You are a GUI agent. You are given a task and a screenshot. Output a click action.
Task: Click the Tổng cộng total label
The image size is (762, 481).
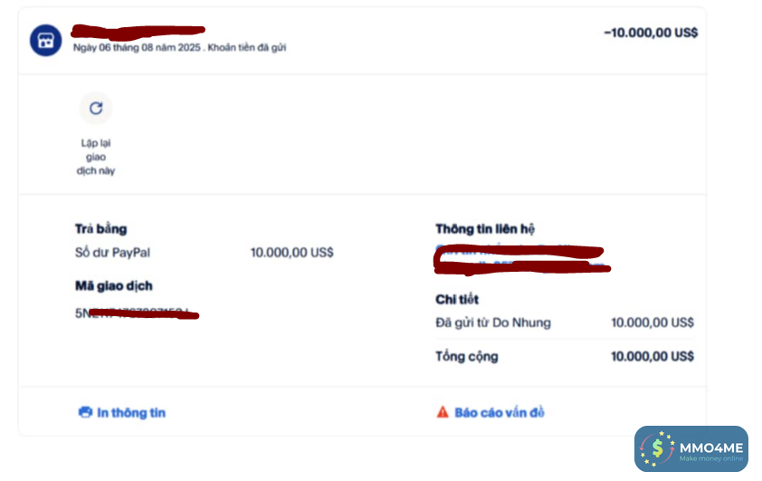click(467, 356)
